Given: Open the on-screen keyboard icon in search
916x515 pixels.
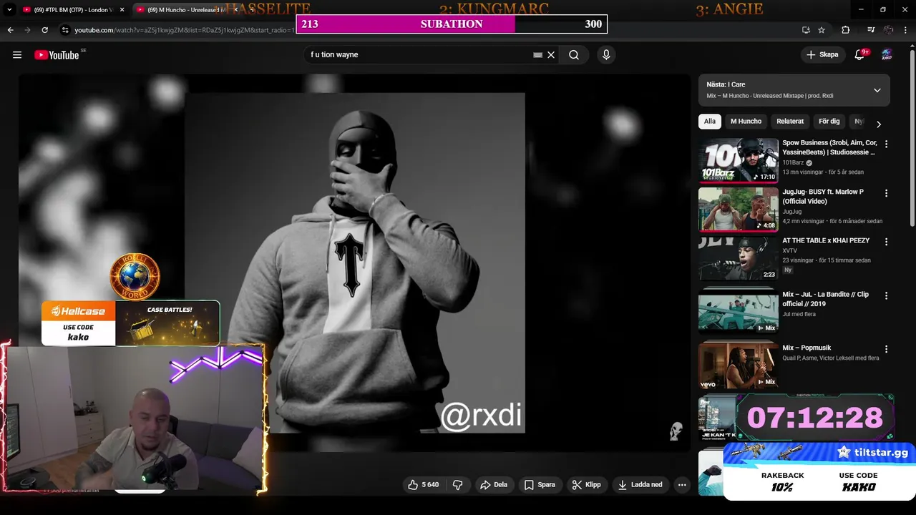Looking at the screenshot, I should point(537,55).
